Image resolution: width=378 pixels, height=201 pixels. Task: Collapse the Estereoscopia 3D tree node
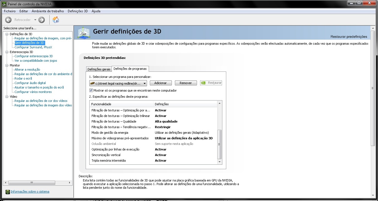tap(7, 52)
